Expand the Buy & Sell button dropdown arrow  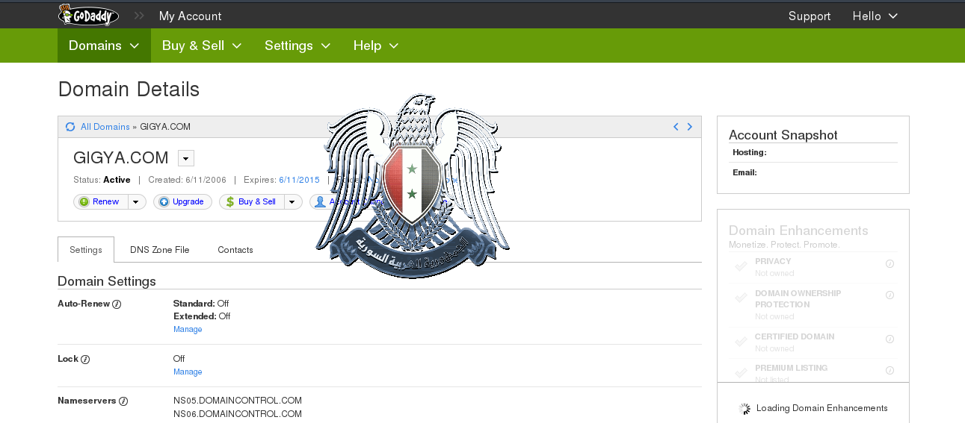[x=293, y=201]
